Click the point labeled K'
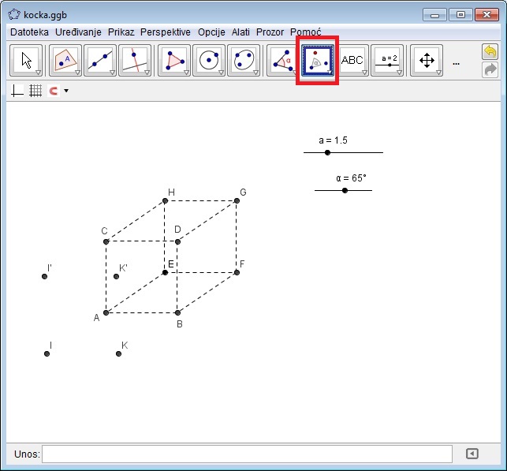The width and height of the screenshot is (507, 471). (117, 277)
